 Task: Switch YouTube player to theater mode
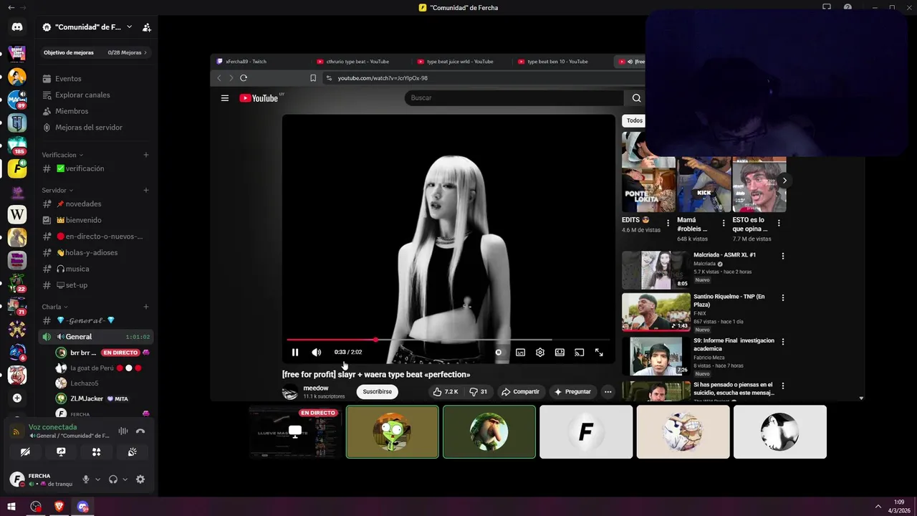click(560, 353)
